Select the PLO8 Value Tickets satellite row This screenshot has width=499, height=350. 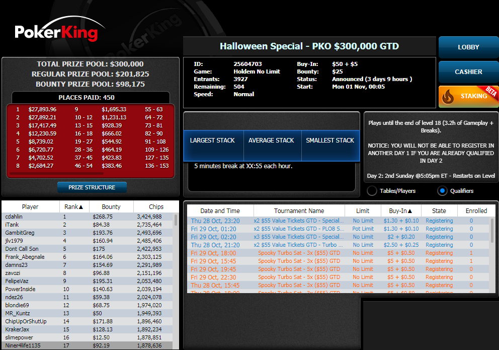[298, 229]
